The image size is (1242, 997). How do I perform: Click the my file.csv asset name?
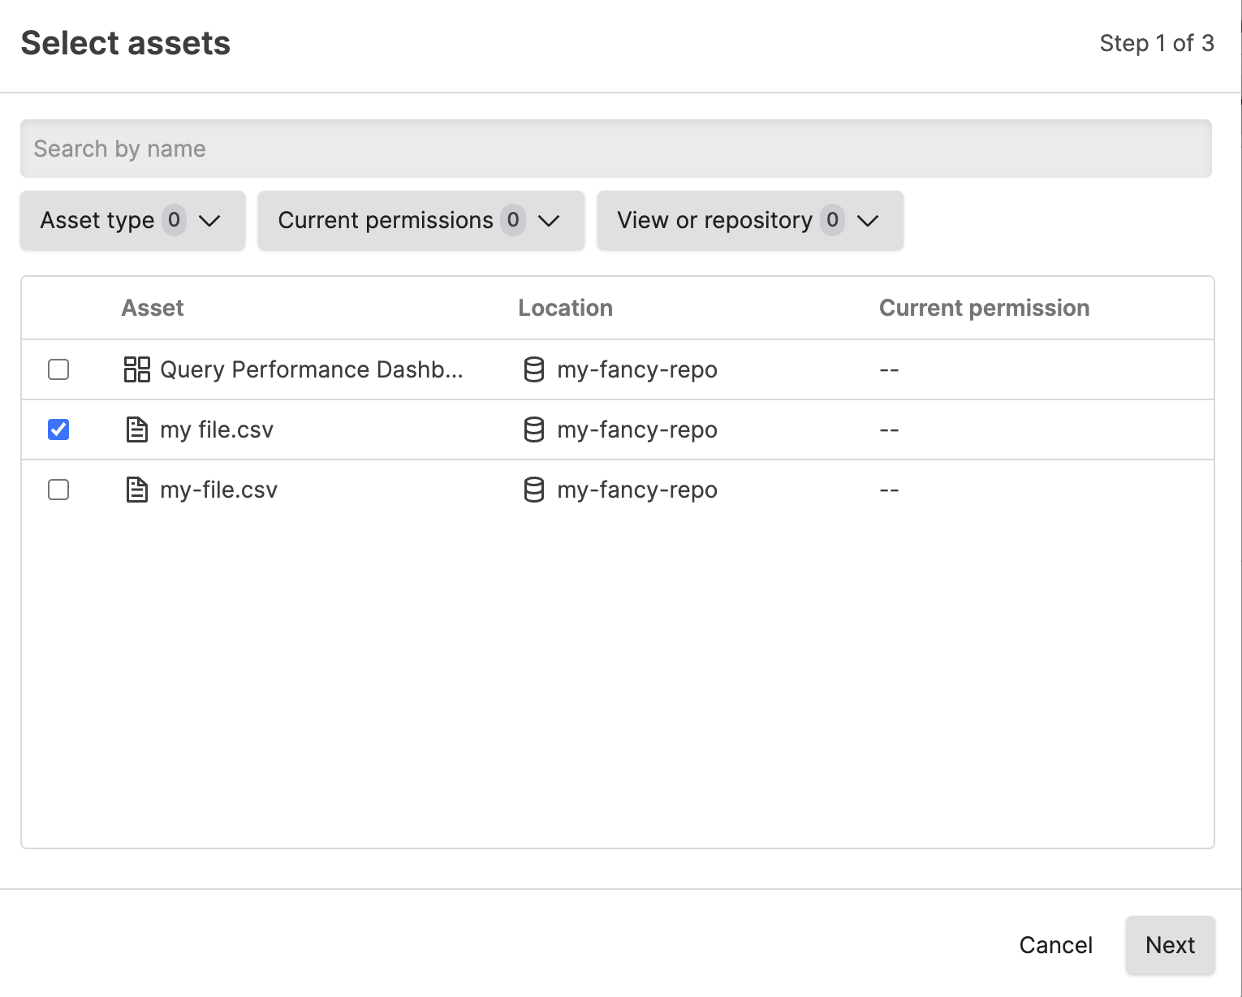coord(217,429)
